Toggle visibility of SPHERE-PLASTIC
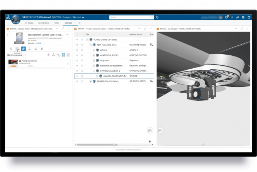The image size is (257, 172). pyautogui.click(x=77, y=81)
